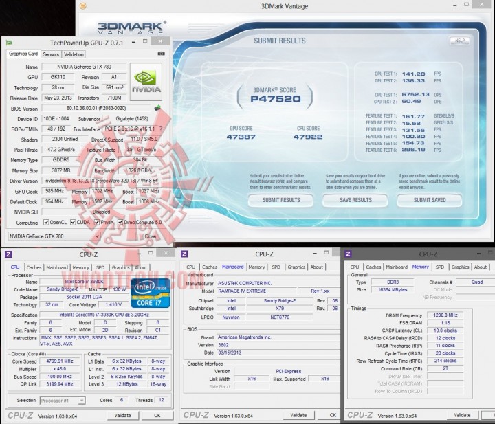
Task: Click the Channels # value Quad
Action: point(476,282)
